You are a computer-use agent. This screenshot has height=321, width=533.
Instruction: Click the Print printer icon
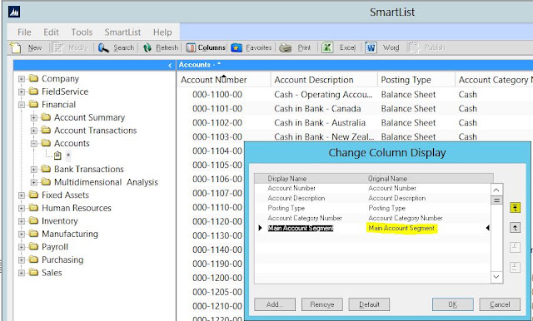[285, 48]
